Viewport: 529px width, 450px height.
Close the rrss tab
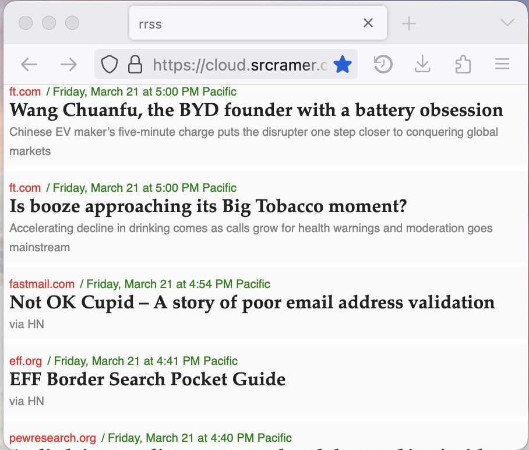tap(368, 23)
